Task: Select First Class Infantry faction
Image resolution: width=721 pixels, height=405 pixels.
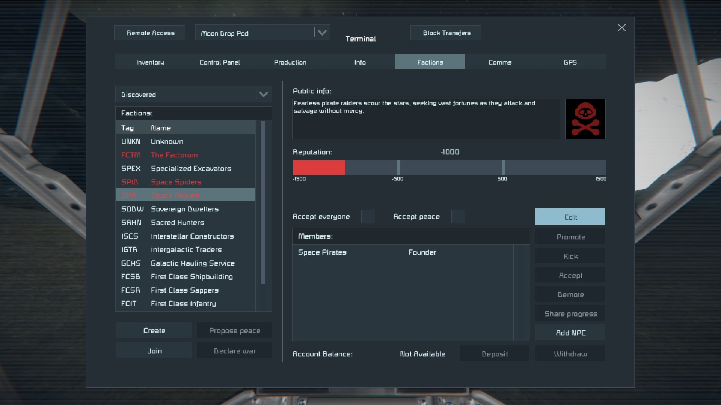Action: click(186, 303)
